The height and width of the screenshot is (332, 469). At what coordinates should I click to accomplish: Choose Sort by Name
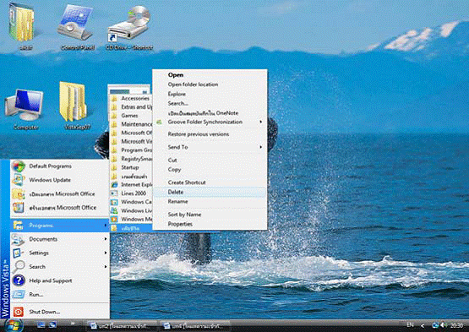184,215
